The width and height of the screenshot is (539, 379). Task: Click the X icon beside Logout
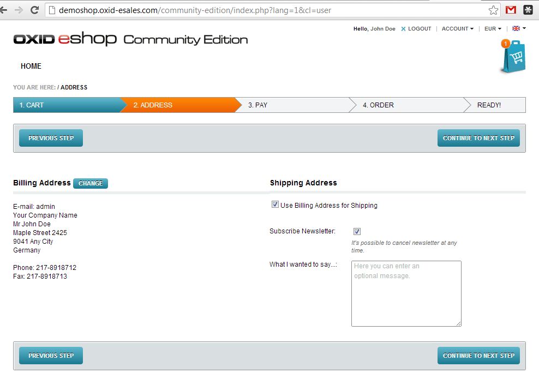403,29
